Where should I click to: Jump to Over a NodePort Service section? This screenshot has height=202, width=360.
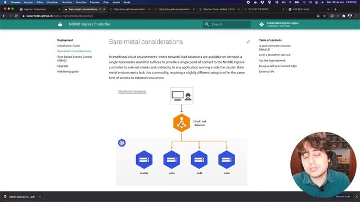pos(274,55)
